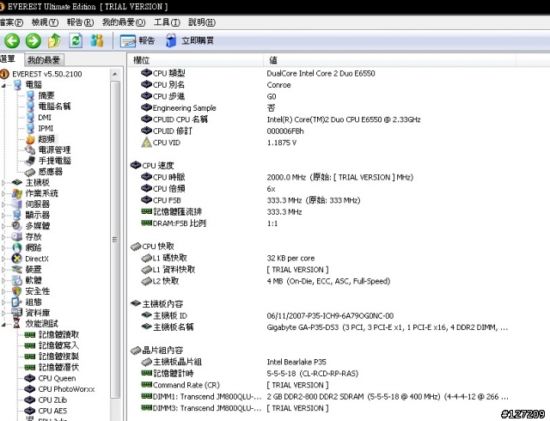Viewport: 550px width, 421px height.
Task: Expand the 主機板 motherboard tree node
Action: tap(3, 183)
